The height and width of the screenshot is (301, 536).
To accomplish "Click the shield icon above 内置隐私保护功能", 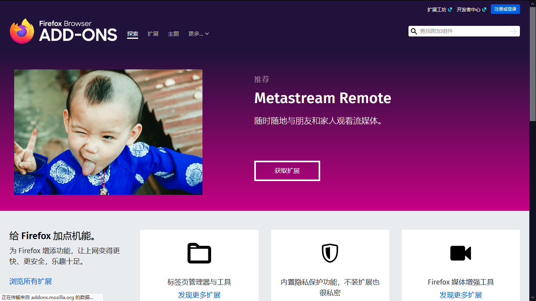I will pos(330,253).
